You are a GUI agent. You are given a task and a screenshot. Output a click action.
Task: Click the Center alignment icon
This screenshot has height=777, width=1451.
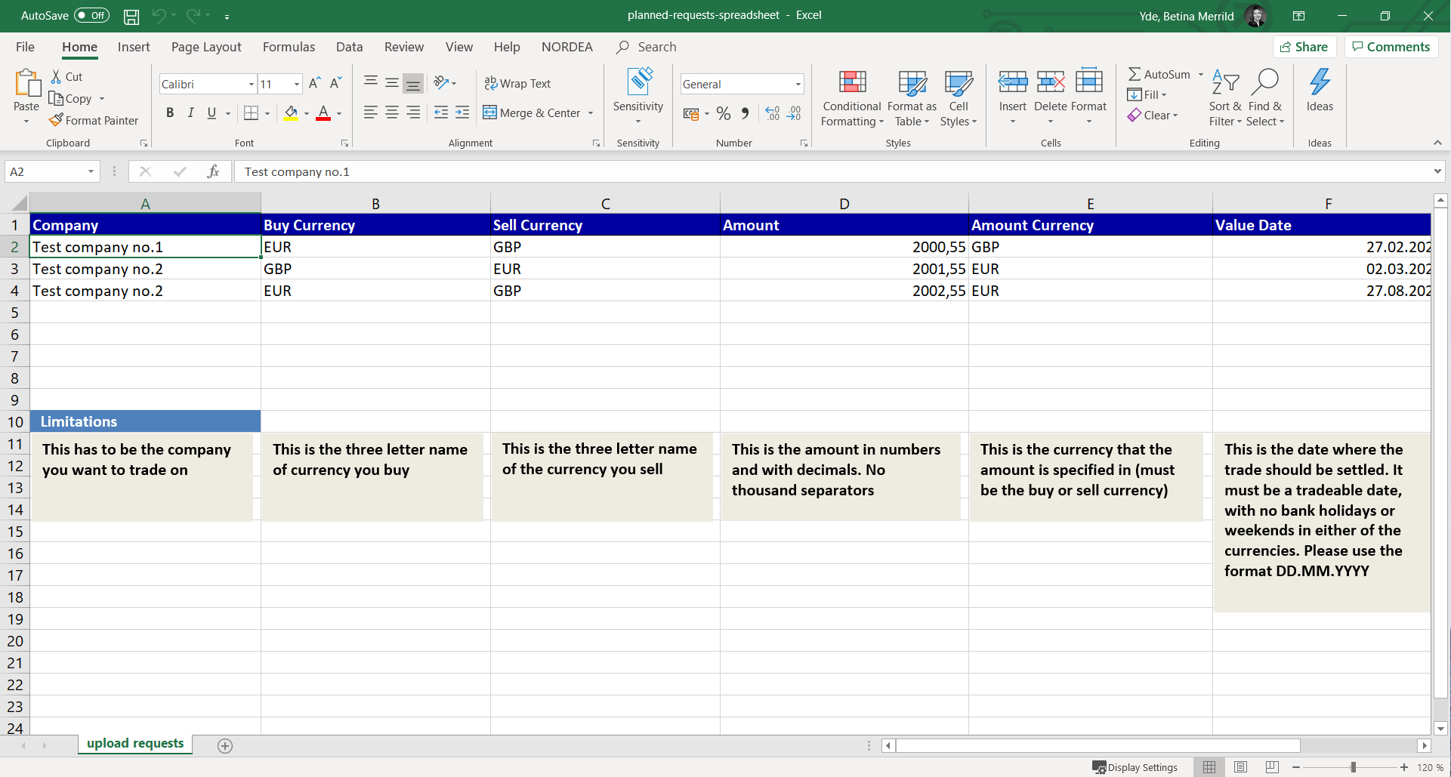tap(391, 113)
